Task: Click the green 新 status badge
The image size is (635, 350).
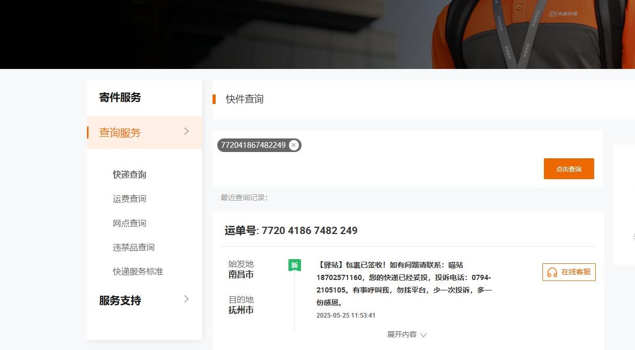Action: 295,265
